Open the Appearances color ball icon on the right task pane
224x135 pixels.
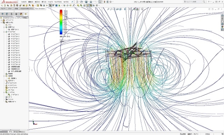[x=222, y=27]
